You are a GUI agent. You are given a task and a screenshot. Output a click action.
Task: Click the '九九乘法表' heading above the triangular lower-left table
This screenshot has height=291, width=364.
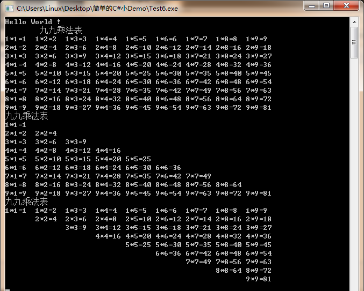click(26, 116)
